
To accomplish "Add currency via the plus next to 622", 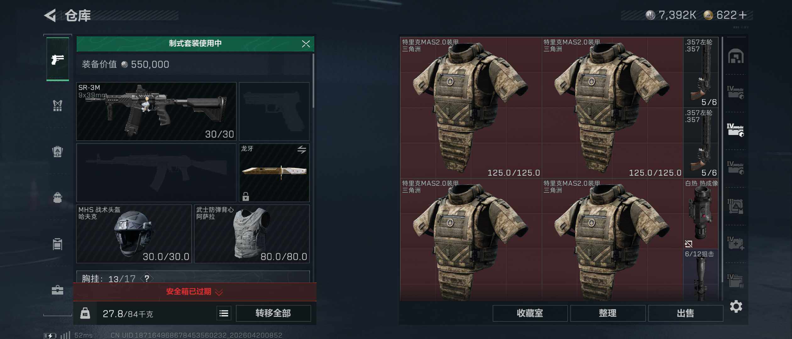I will (743, 15).
